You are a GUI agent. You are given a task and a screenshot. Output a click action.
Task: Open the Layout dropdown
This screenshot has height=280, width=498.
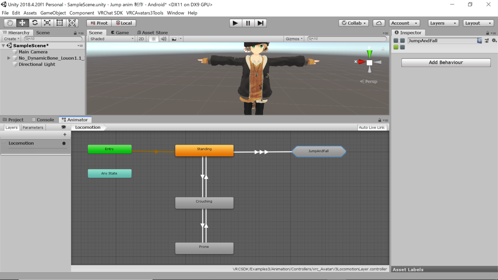[x=478, y=23]
